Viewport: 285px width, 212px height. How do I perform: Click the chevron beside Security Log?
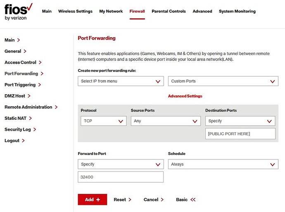click(x=35, y=129)
